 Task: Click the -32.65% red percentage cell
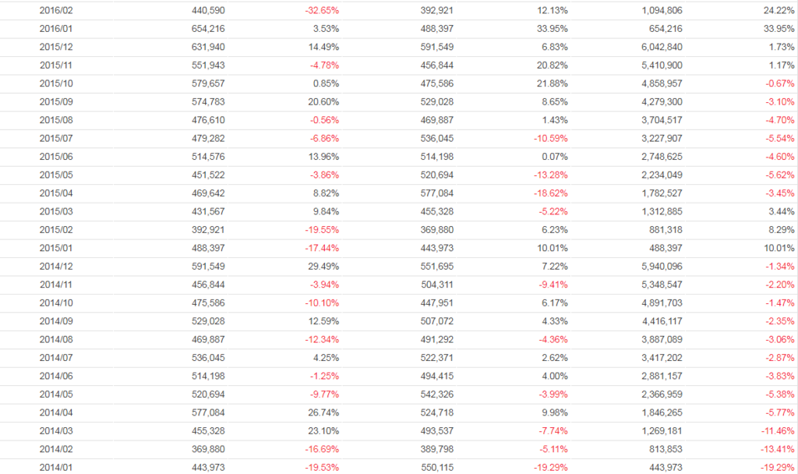point(322,10)
